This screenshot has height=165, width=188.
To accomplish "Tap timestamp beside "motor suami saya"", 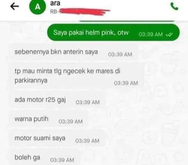I will coord(87,141).
